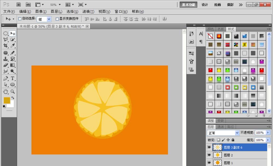
Task: Select the Crop tool
Action: [5, 46]
